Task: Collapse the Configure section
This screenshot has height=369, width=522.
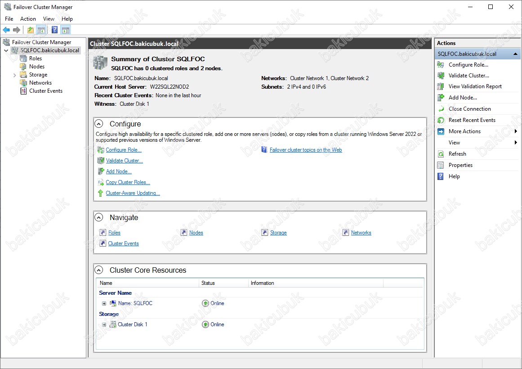Action: [x=99, y=124]
